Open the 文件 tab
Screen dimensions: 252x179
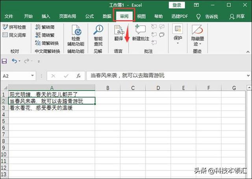point(9,16)
